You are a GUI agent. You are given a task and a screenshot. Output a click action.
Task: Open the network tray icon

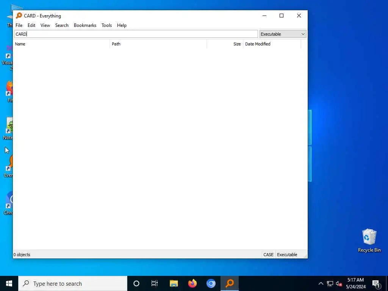pos(330,283)
